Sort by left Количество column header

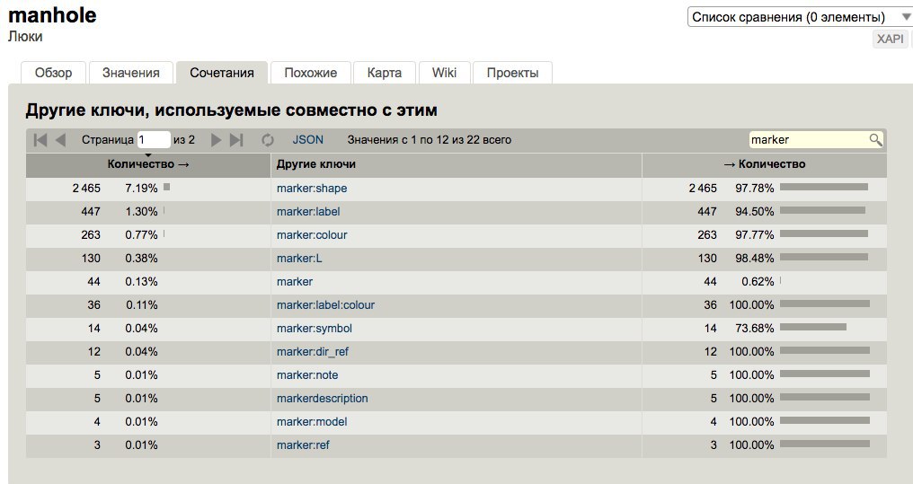tap(148, 164)
